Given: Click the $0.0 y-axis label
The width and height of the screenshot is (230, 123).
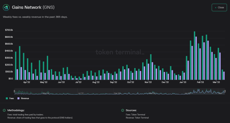Looking at the screenshot, I should tap(11, 79).
